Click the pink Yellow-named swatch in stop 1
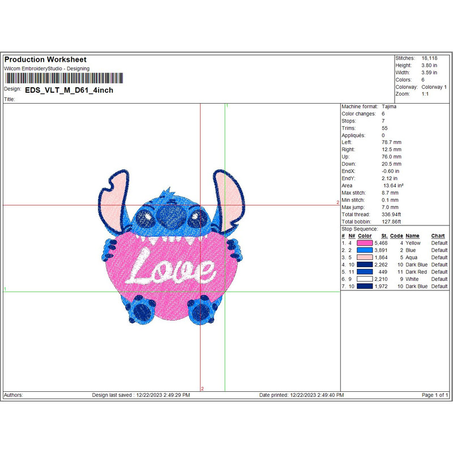The image size is (453, 453). click(364, 243)
